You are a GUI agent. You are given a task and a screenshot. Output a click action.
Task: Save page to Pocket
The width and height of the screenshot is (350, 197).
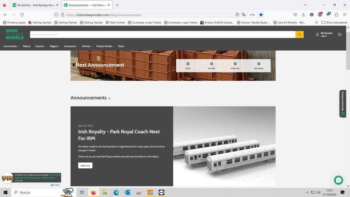(295, 15)
